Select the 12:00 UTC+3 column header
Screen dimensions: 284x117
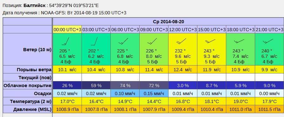(x=183, y=29)
